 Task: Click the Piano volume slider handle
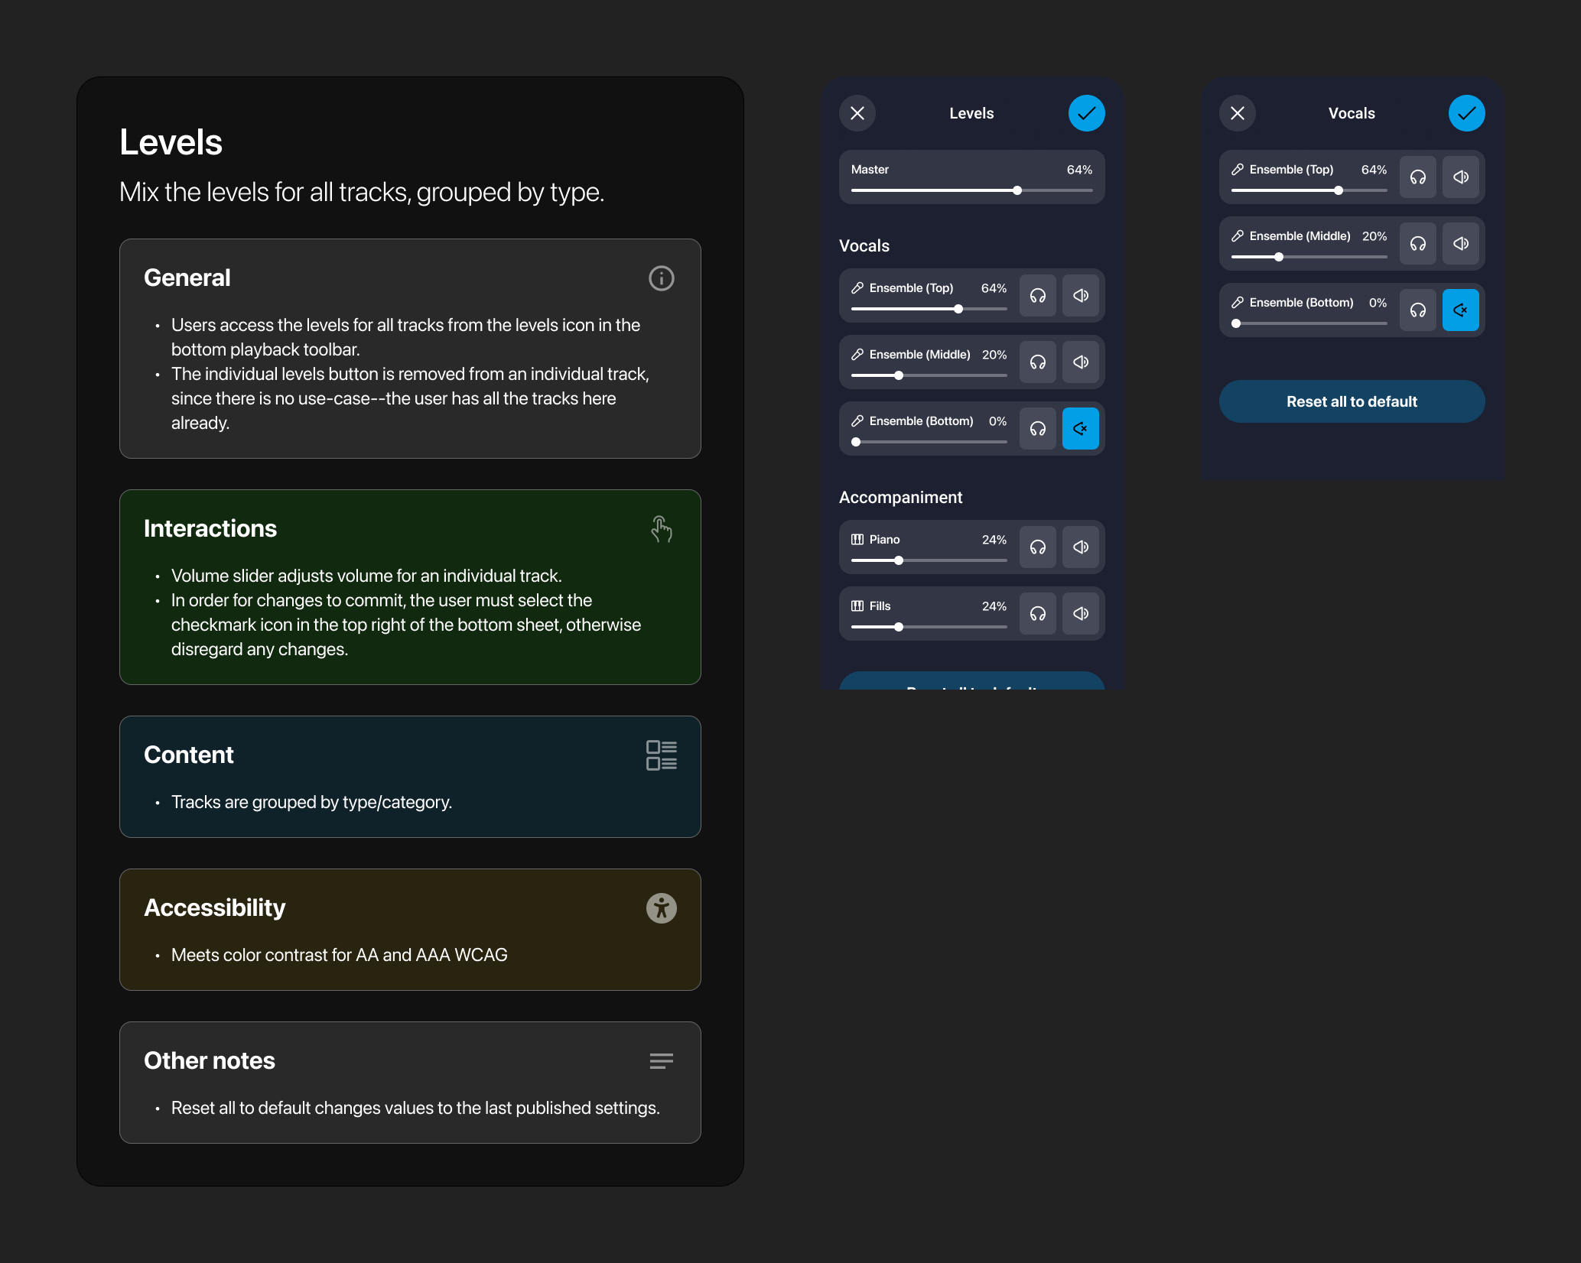click(x=899, y=560)
